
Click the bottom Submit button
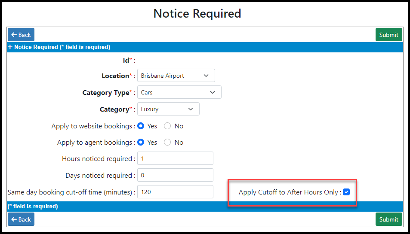[x=389, y=219]
